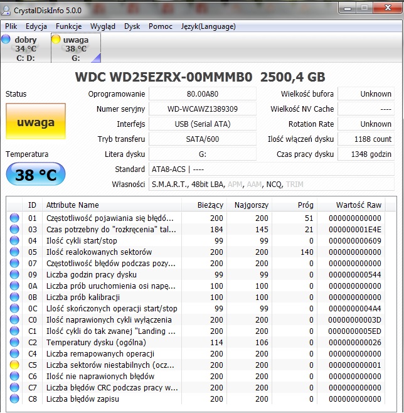Click raw value 000000001E4E

pos(355,230)
